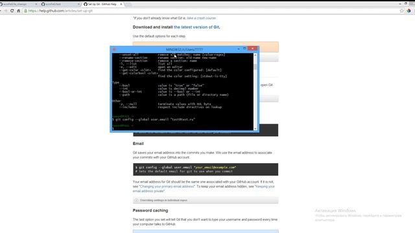Click the forward navigation arrow in browser
Screen dimensions: 415x233
6,11
